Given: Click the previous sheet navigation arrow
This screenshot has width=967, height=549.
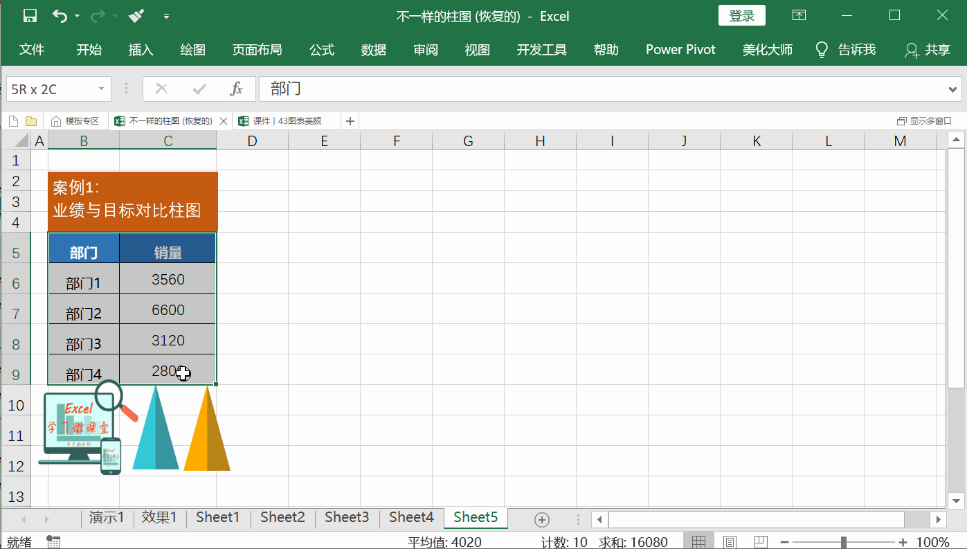Looking at the screenshot, I should [24, 519].
